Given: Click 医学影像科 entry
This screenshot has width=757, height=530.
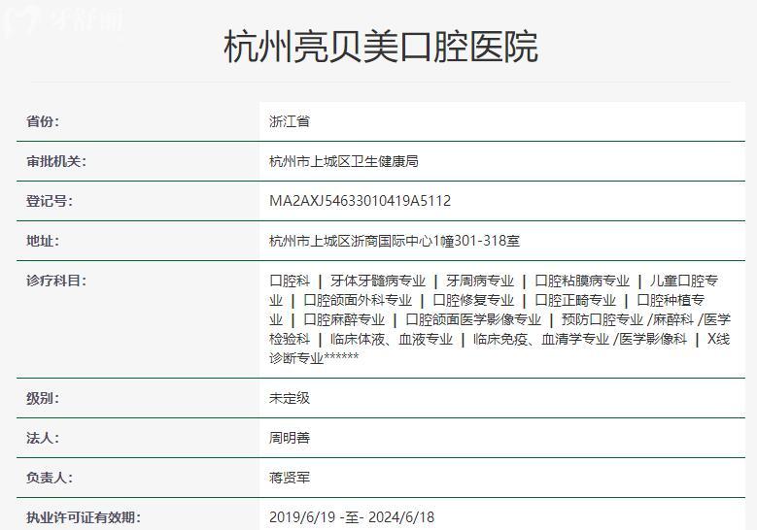Looking at the screenshot, I should tap(653, 339).
